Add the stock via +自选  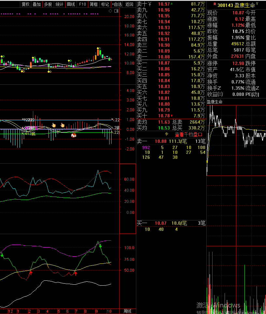point(117,4)
